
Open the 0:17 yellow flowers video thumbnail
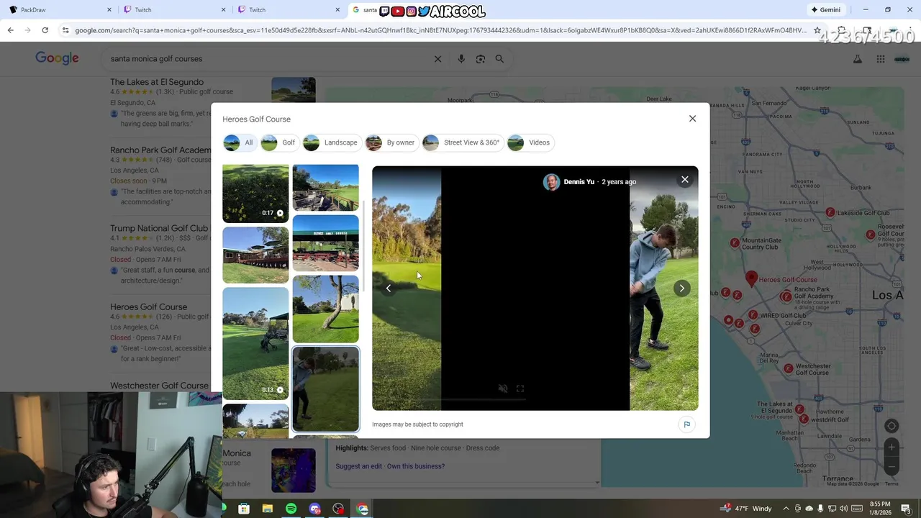255,194
